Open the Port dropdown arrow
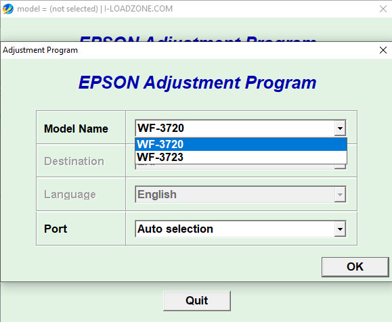Viewport: 392px width, 322px height. pyautogui.click(x=340, y=229)
